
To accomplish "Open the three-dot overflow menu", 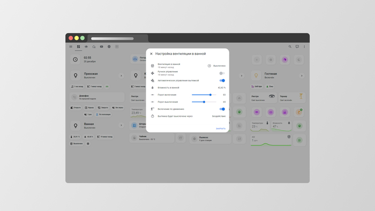I will click(304, 47).
